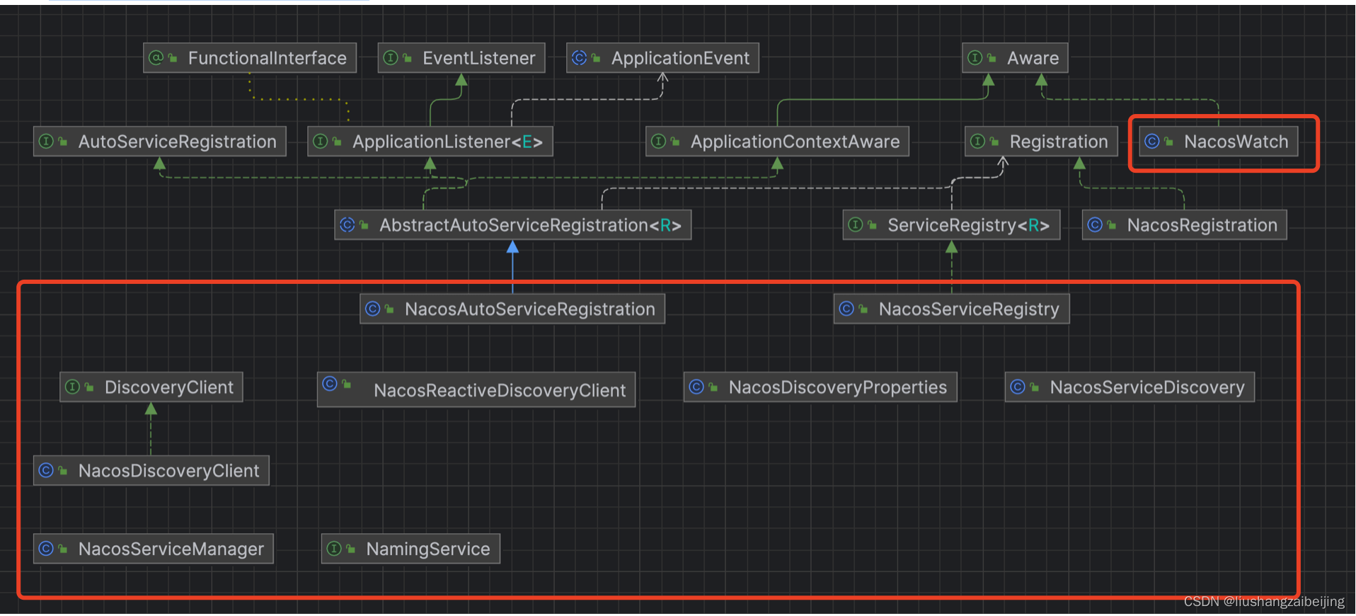Click the Registration interface node

[1041, 142]
